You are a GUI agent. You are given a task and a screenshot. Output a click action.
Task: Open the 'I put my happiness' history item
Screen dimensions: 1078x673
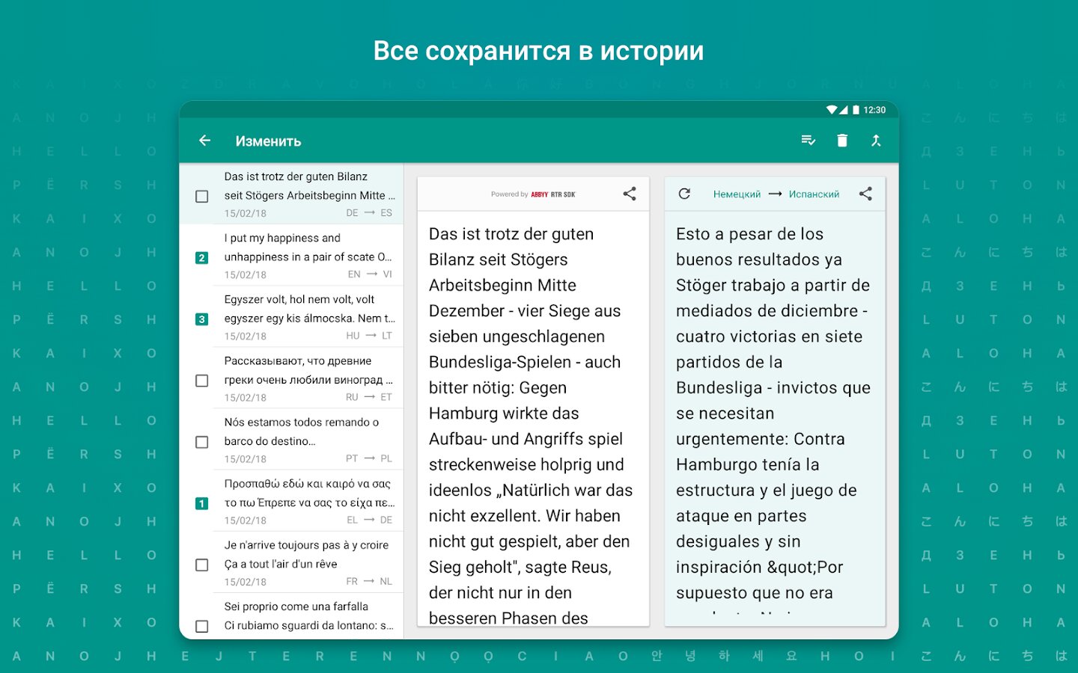click(x=307, y=255)
